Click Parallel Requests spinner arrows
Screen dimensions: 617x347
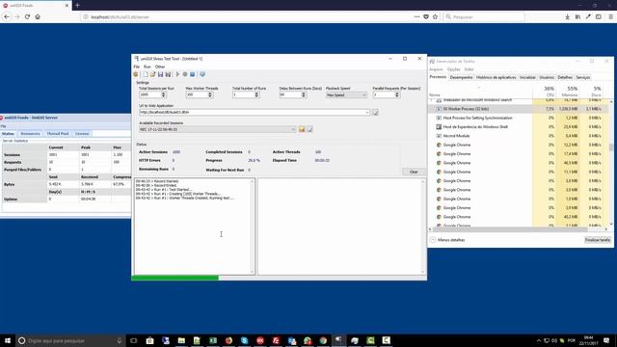point(397,94)
